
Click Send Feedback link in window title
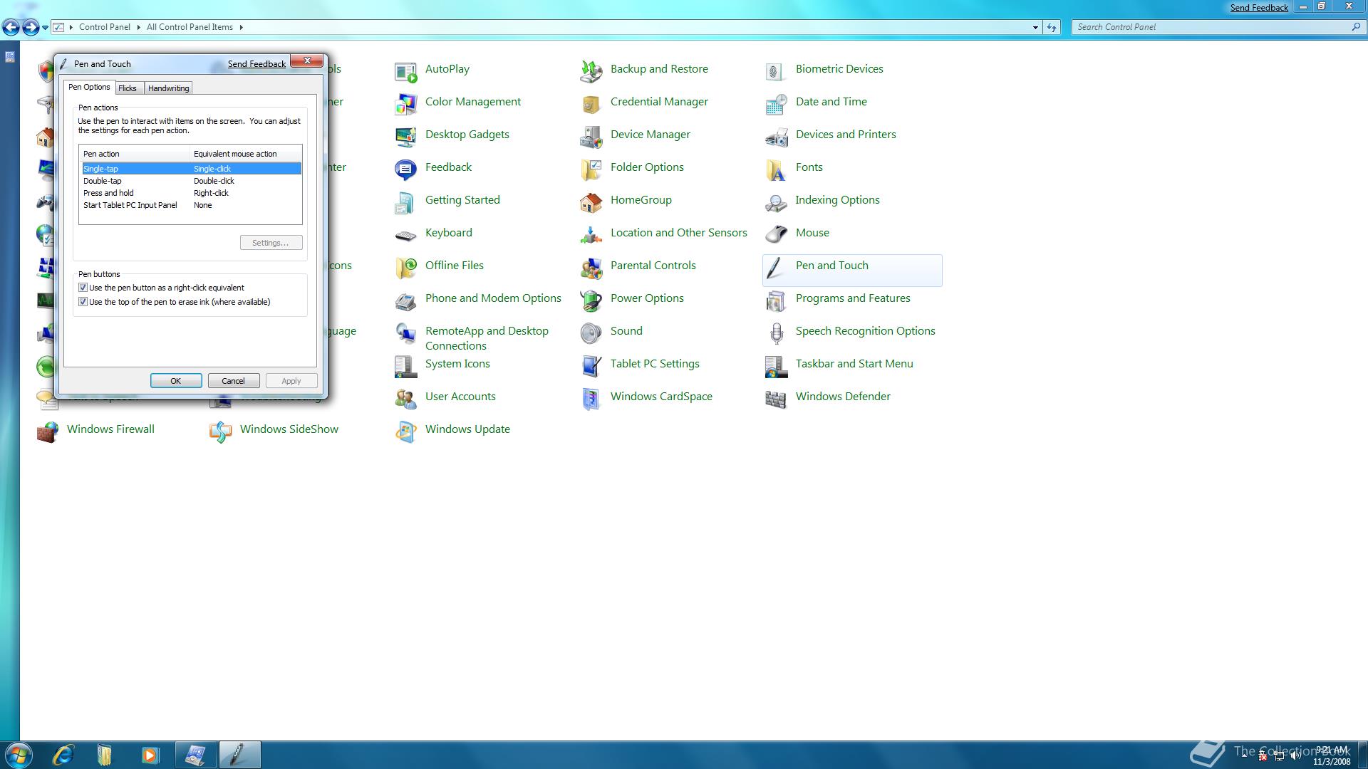[x=1259, y=8]
